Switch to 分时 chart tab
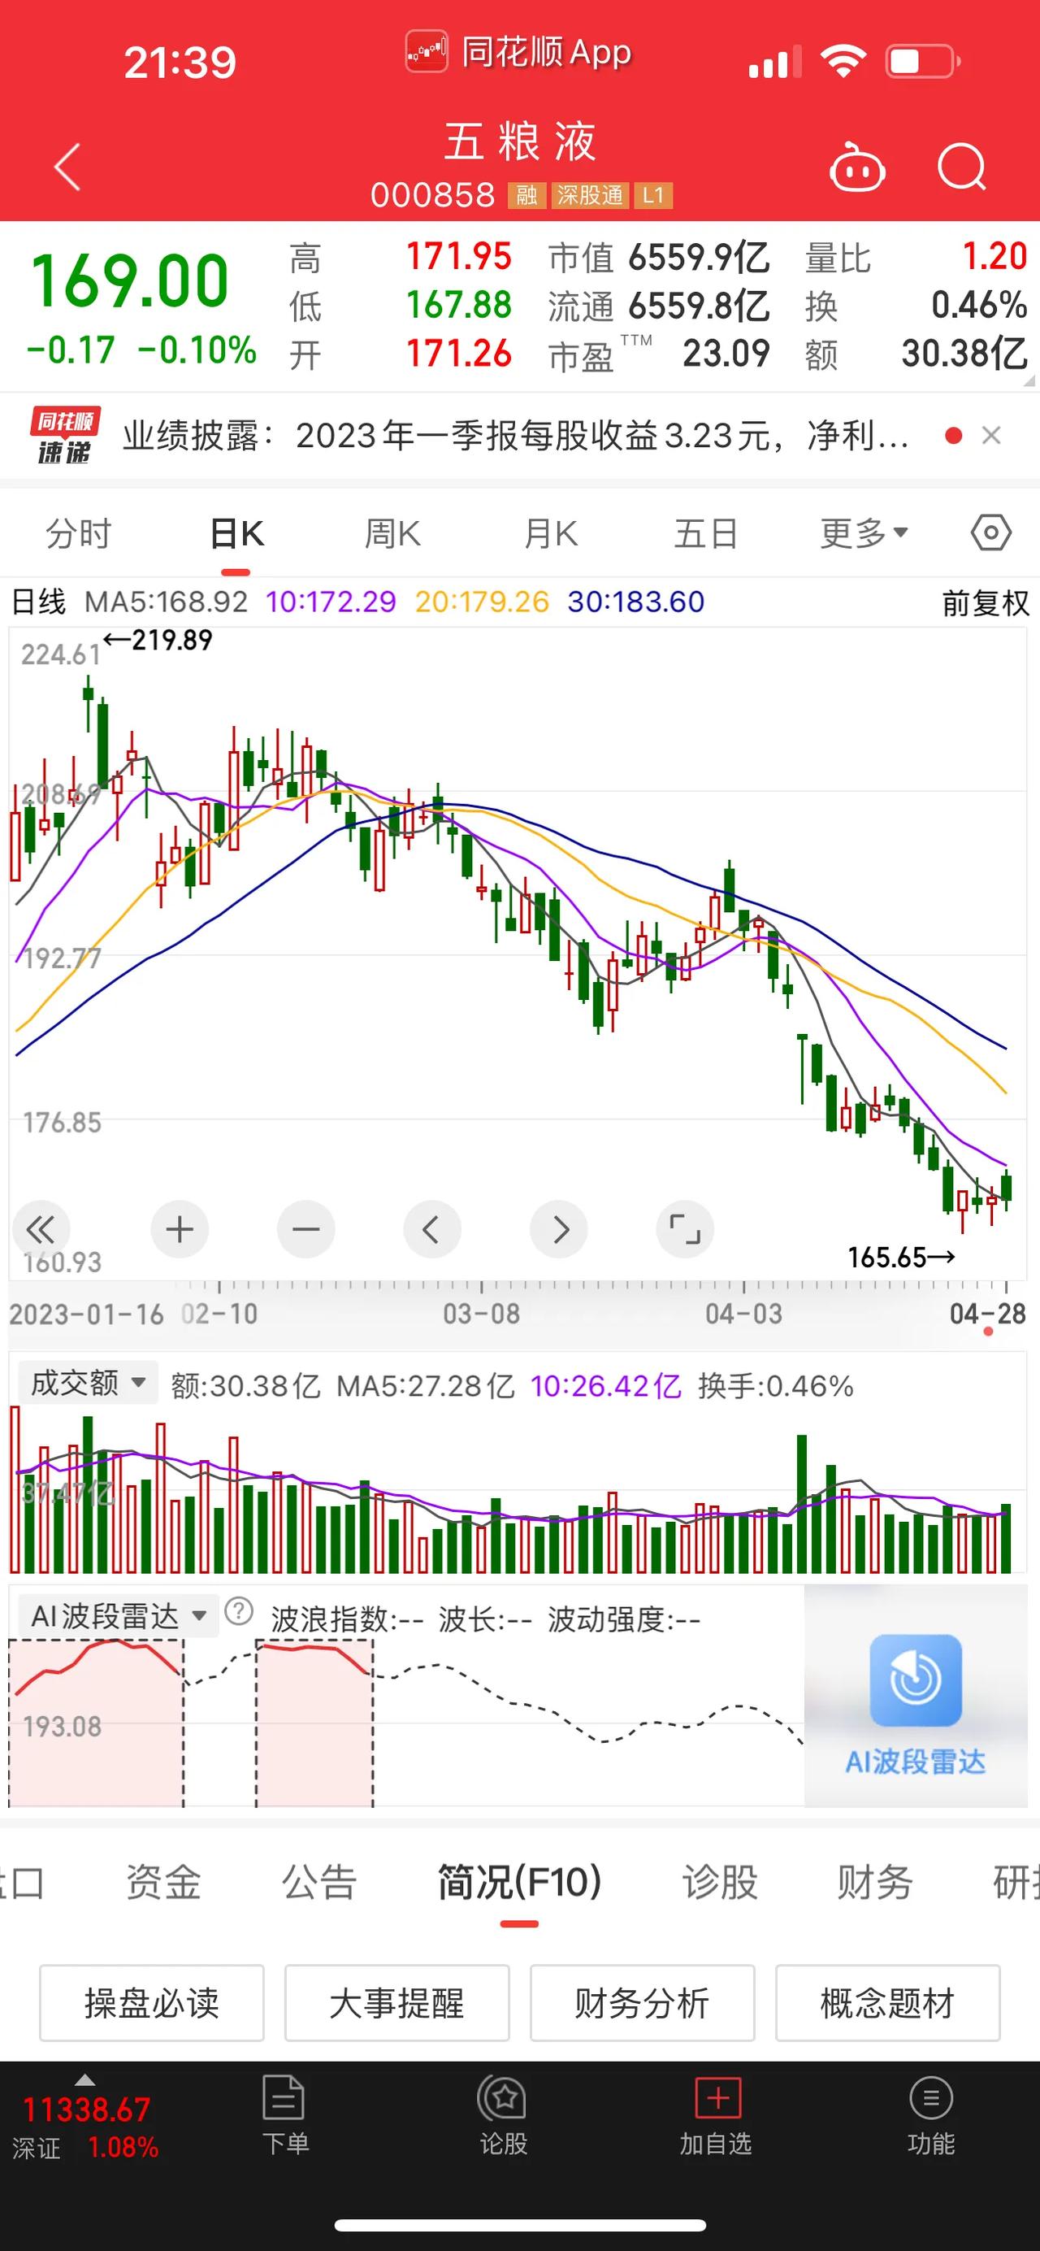 click(79, 533)
